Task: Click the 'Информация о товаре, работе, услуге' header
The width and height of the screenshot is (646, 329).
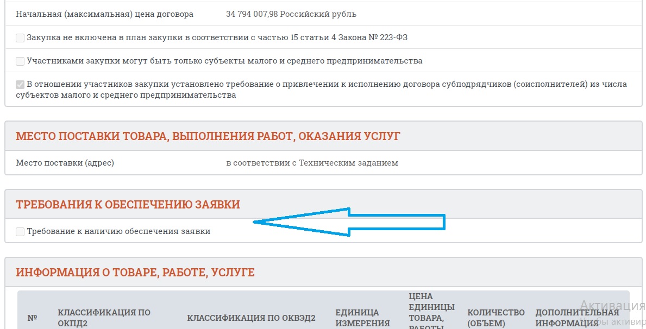Action: [x=135, y=273]
